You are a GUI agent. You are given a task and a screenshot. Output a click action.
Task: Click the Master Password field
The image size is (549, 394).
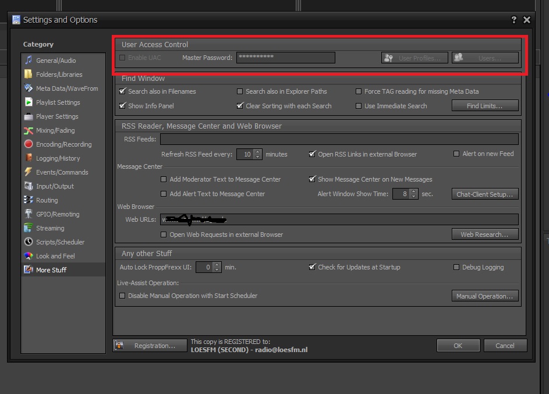coord(286,58)
